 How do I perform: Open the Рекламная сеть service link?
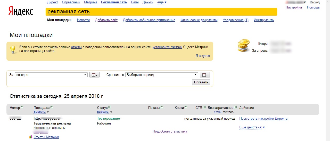click(114, 2)
